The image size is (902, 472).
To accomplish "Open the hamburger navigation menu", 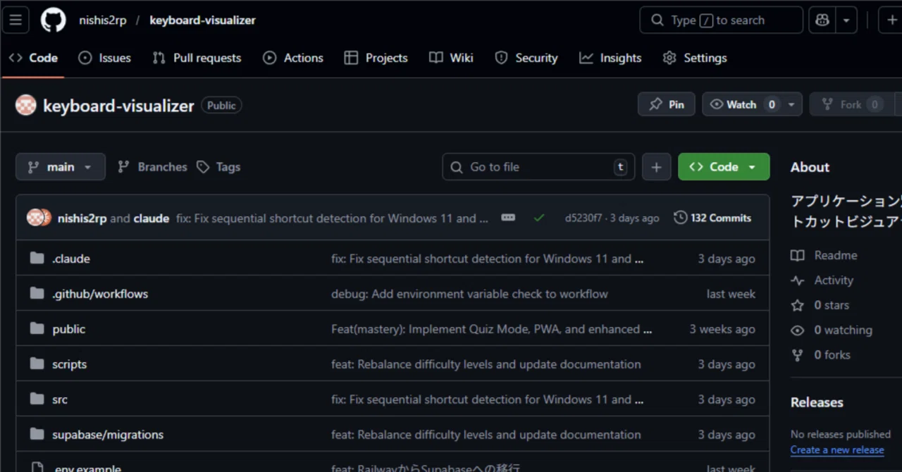I will click(x=16, y=20).
